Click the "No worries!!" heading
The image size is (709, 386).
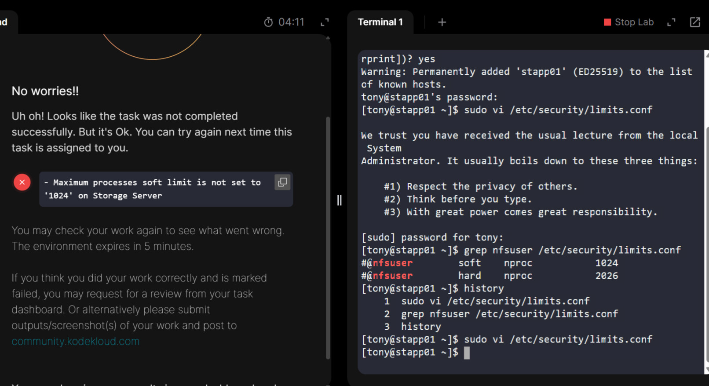coord(45,91)
